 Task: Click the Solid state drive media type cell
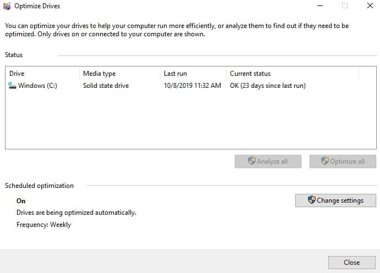click(106, 86)
